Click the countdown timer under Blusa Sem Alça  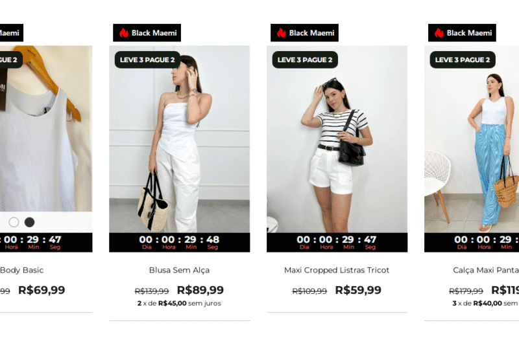(180, 242)
